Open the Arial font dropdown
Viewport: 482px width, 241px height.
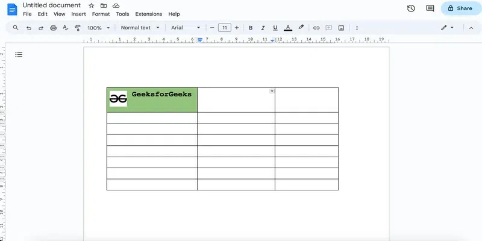186,28
